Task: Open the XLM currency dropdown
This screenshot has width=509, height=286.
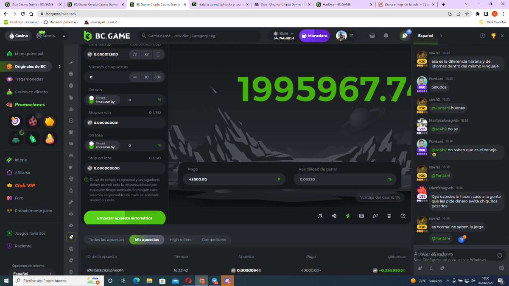Action: pyautogui.click(x=284, y=33)
